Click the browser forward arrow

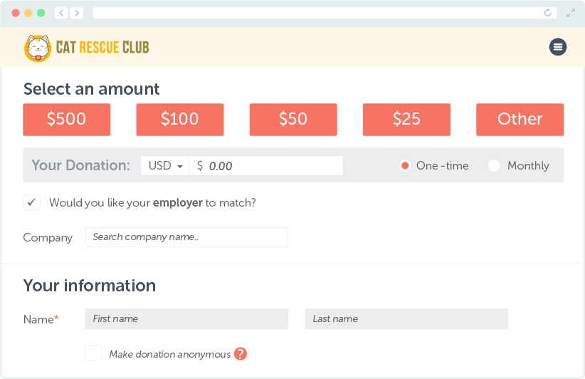[x=76, y=13]
